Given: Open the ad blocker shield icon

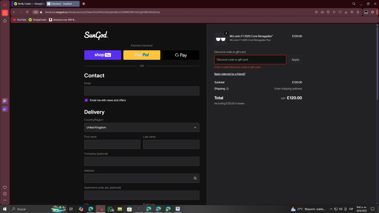Looking at the screenshot, I should (328, 12).
